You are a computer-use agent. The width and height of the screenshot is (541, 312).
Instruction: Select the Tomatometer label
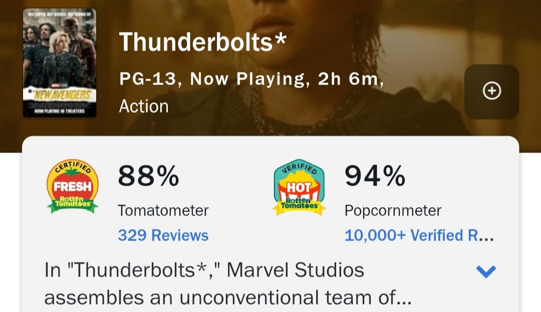click(163, 210)
